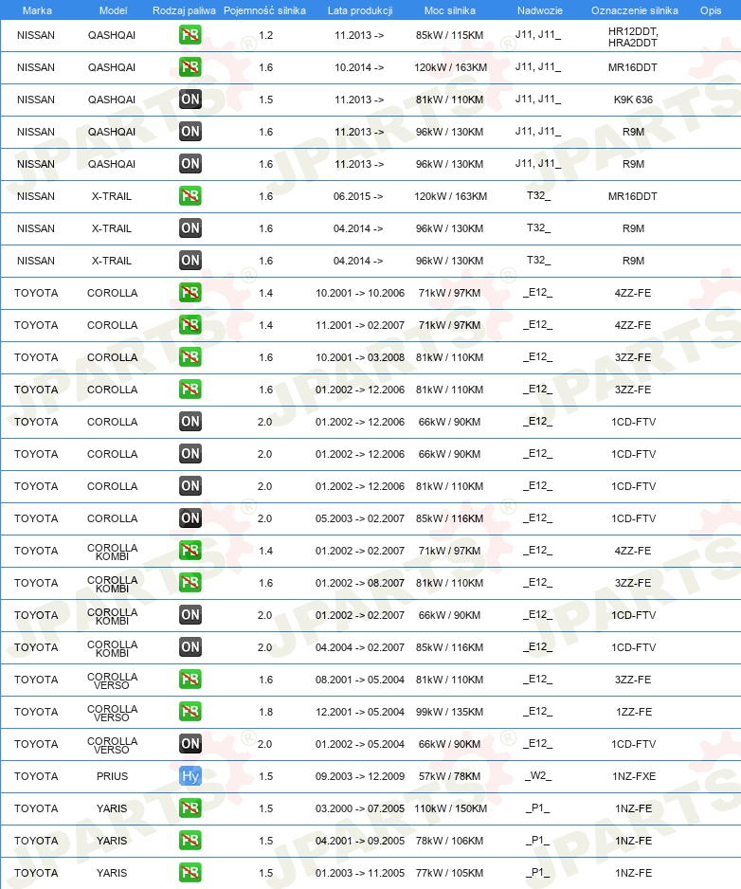
Task: Select the 1ZZ-FE engine code
Action: click(x=634, y=712)
